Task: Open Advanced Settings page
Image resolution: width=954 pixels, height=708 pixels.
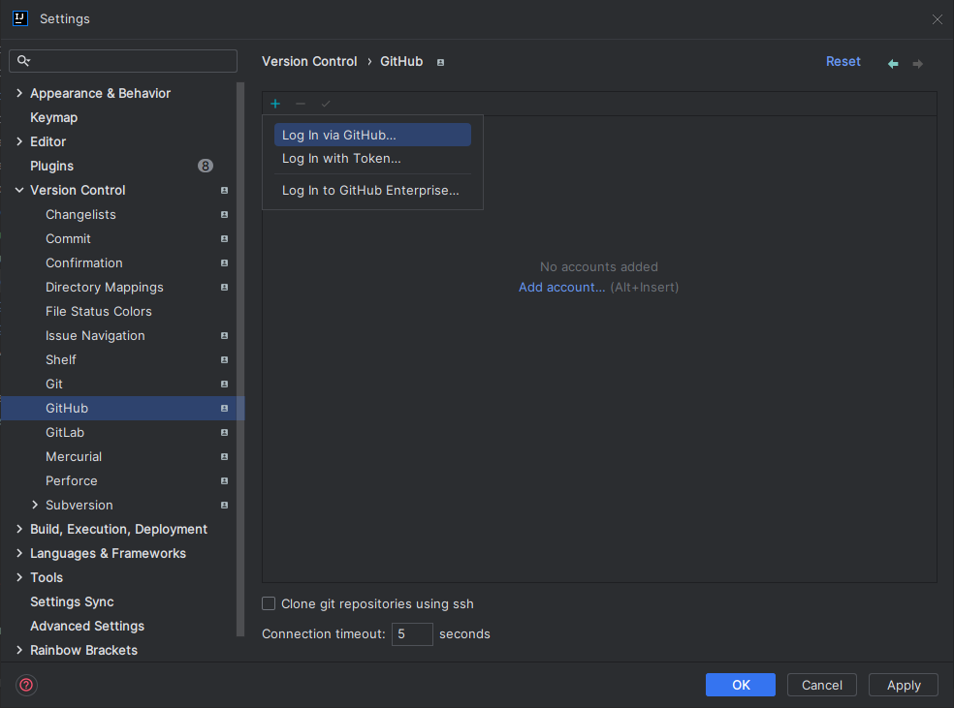Action: pyautogui.click(x=87, y=626)
